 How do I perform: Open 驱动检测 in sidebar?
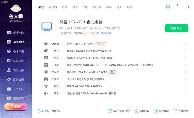point(16,80)
